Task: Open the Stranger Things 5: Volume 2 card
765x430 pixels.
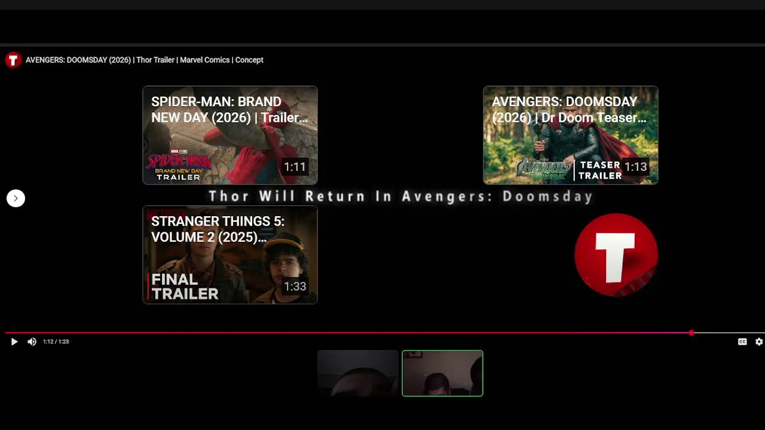Action: point(230,255)
